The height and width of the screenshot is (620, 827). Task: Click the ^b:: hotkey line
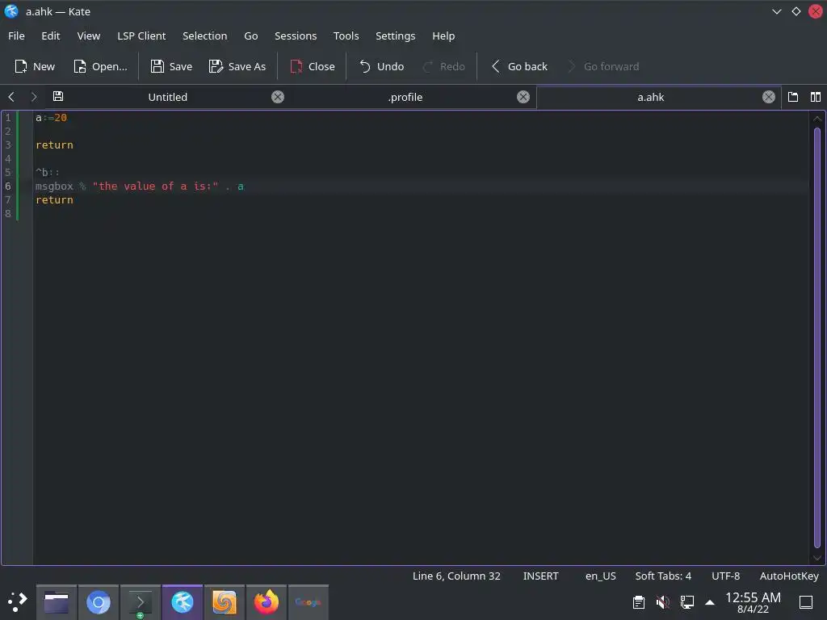coord(48,173)
